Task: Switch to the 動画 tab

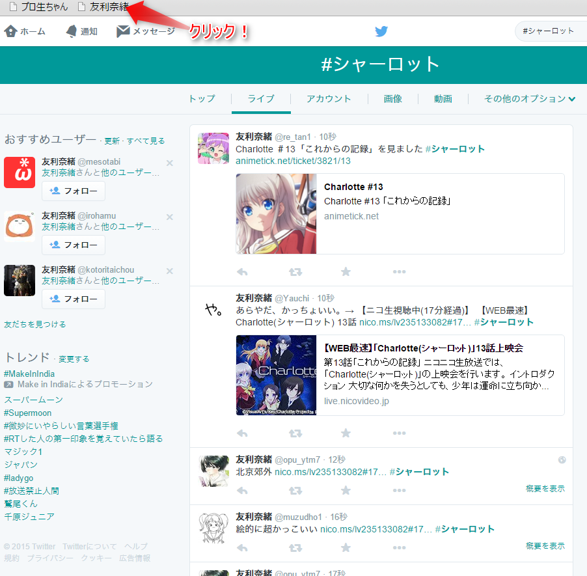Action: click(443, 99)
